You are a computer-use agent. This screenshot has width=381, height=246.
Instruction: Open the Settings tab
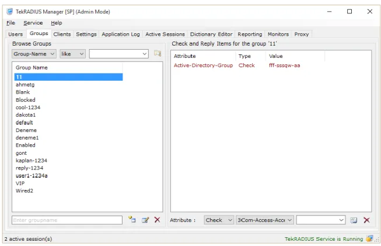[86, 34]
